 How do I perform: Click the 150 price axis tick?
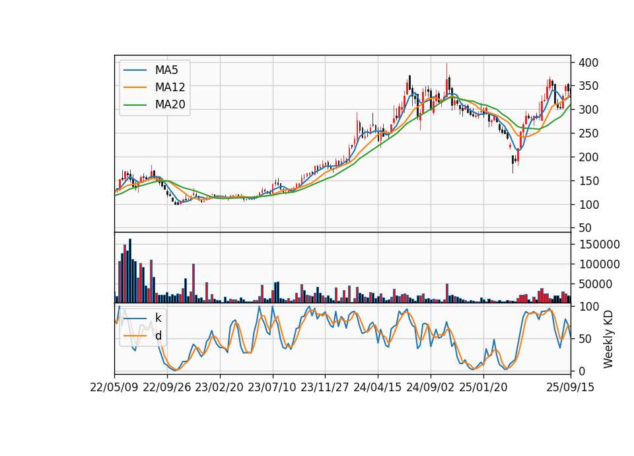coord(588,181)
